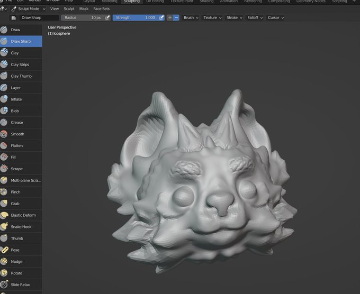Select the Crease sculpt brush
Viewport: 360px width, 294px height.
tap(21, 123)
